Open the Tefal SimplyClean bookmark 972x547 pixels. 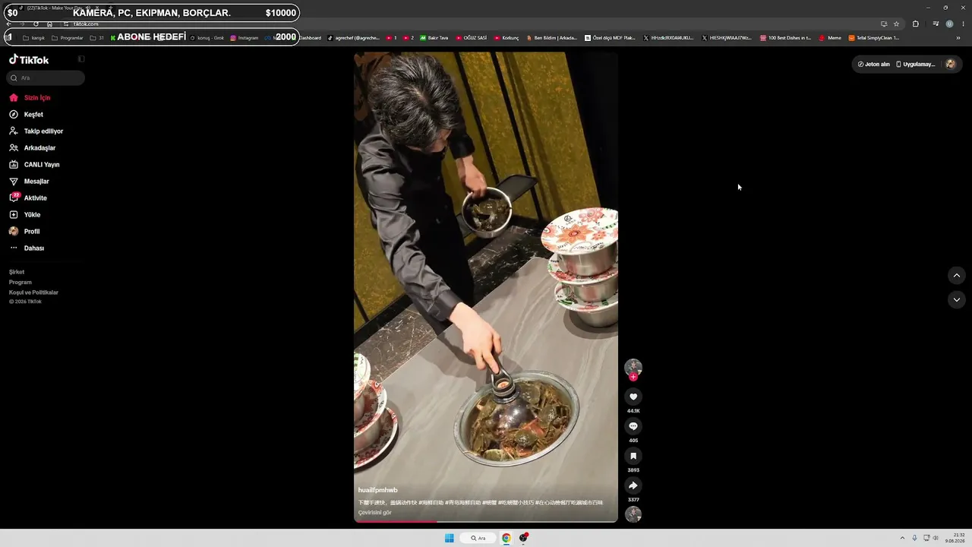874,38
